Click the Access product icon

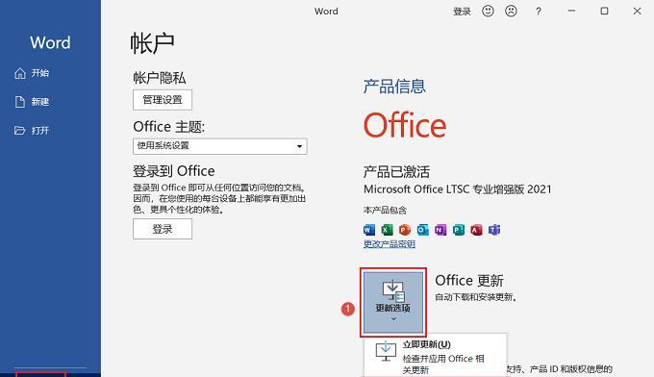(x=476, y=229)
